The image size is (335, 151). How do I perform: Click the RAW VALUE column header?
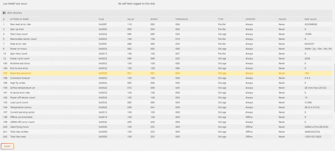coord(311,19)
